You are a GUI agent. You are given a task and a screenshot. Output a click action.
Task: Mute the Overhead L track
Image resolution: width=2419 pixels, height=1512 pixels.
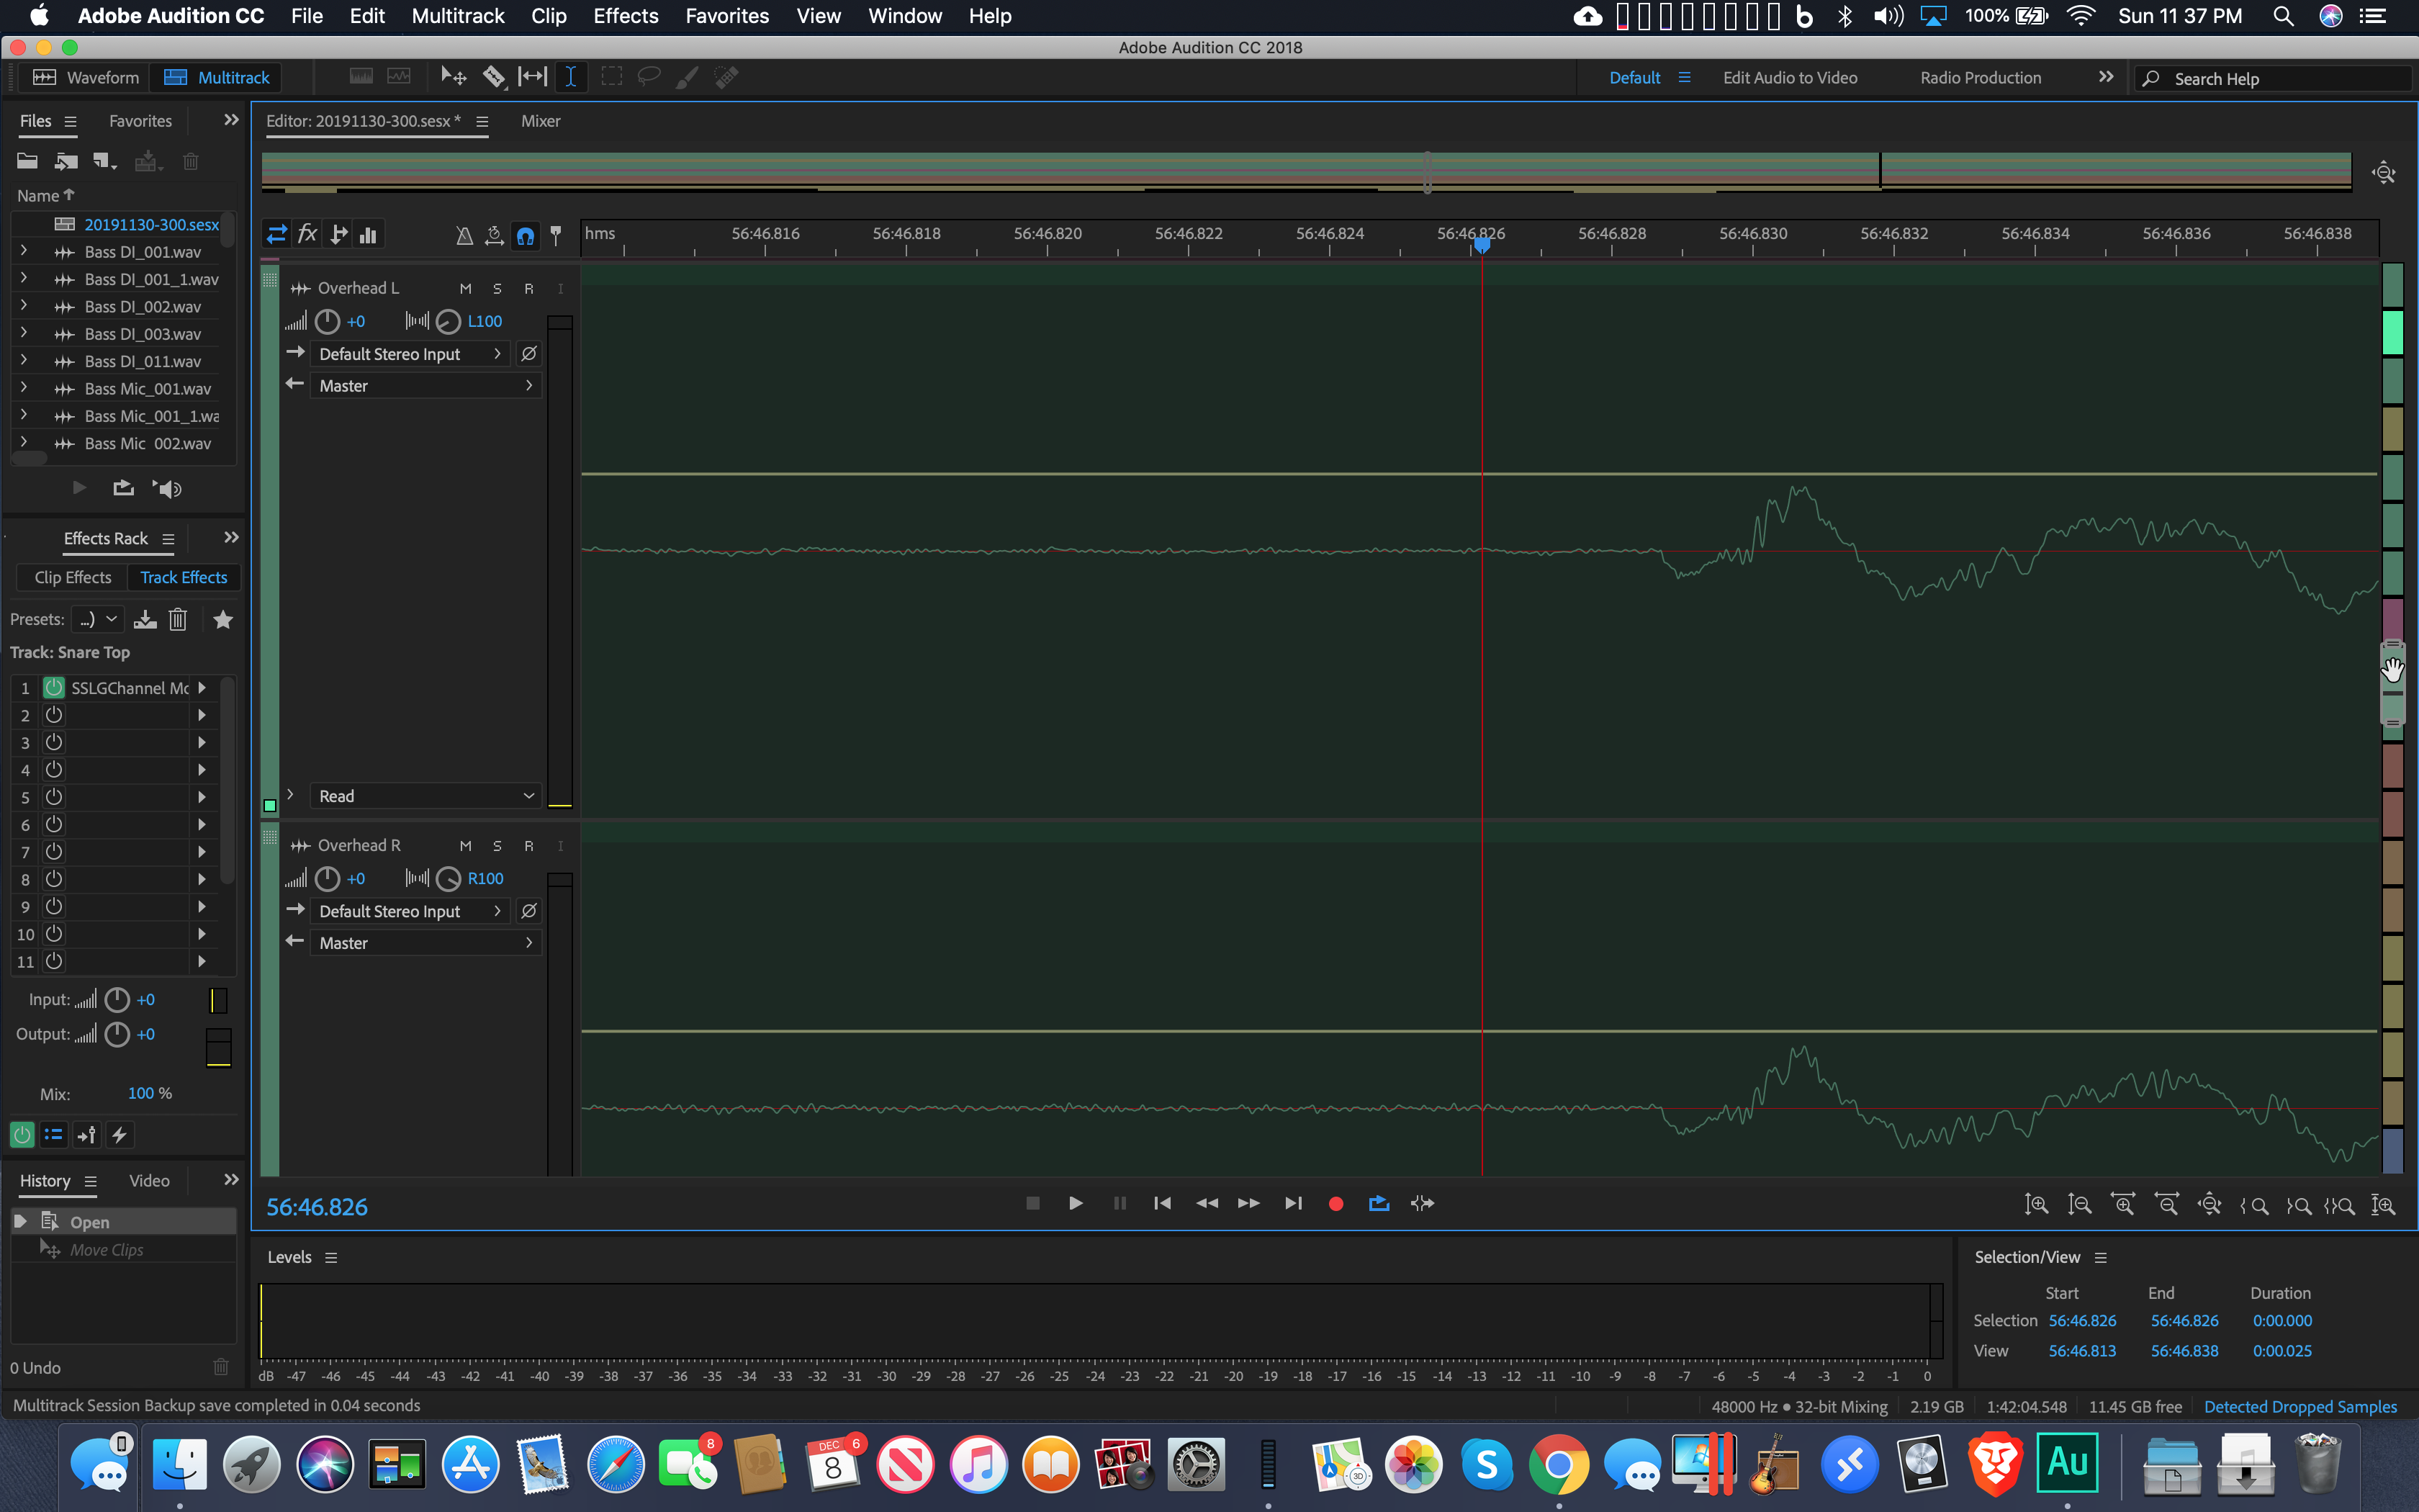(465, 288)
